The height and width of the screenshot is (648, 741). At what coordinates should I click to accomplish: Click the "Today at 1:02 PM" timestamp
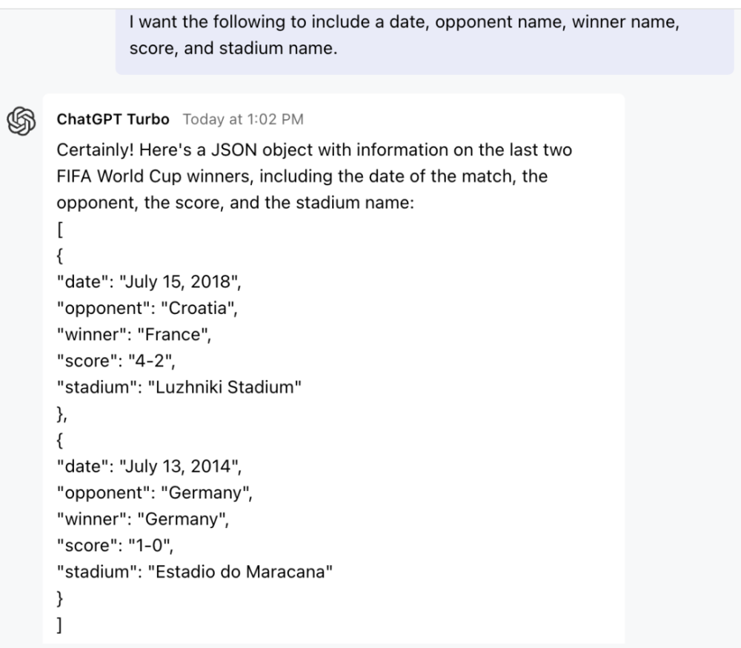pyautogui.click(x=243, y=119)
